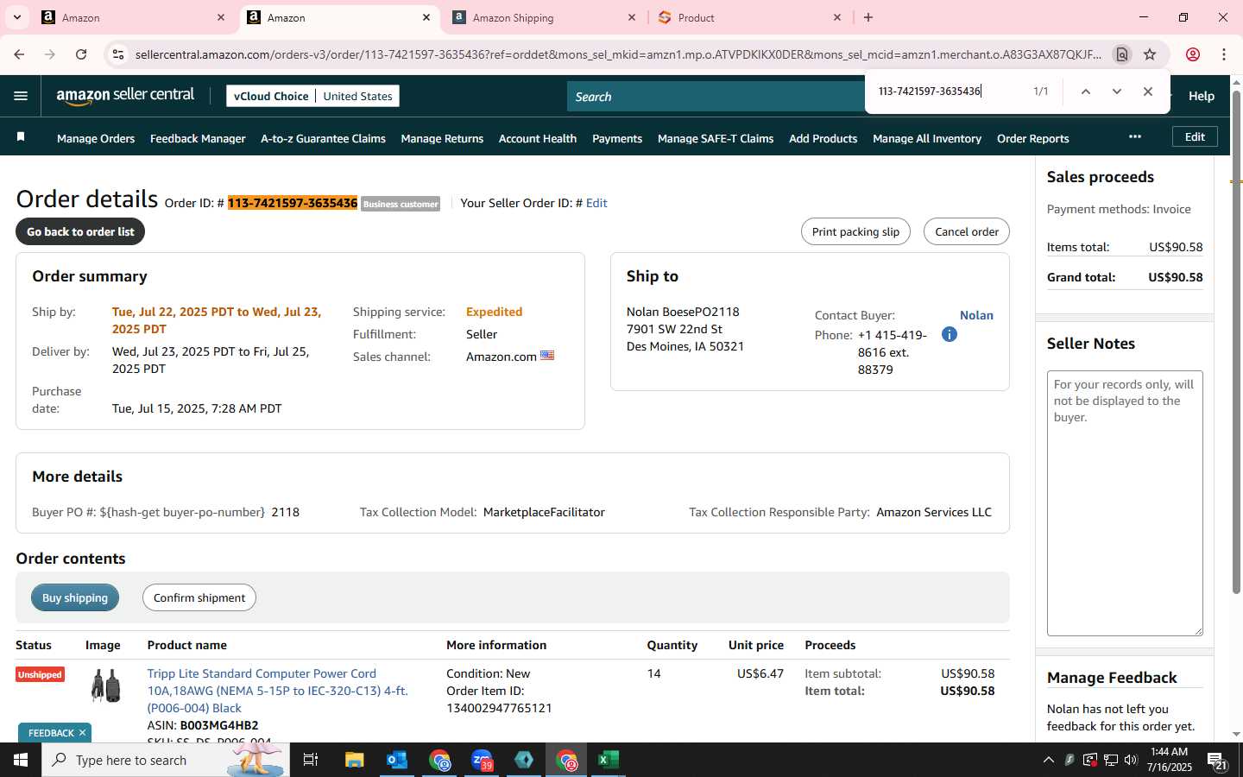The image size is (1243, 777).
Task: Open the vCloud Choice United States account switcher
Action: (x=313, y=96)
